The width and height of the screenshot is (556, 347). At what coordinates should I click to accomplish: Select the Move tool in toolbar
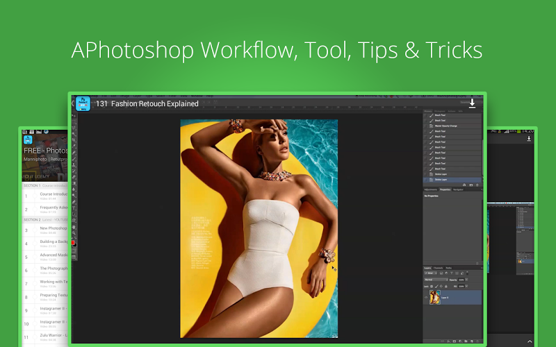pos(75,116)
